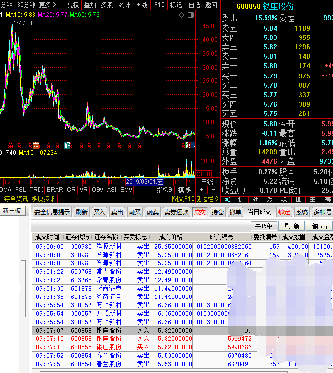333x373 pixels.
Task: Select first 09:31:22 常青股份 row
Action: (182, 272)
